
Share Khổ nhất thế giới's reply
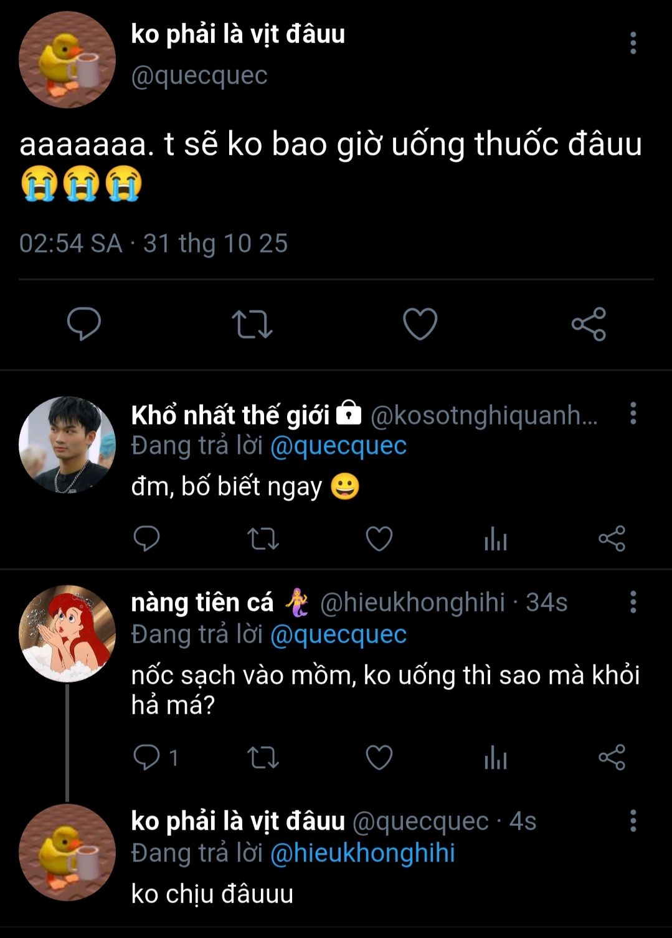pos(612,539)
